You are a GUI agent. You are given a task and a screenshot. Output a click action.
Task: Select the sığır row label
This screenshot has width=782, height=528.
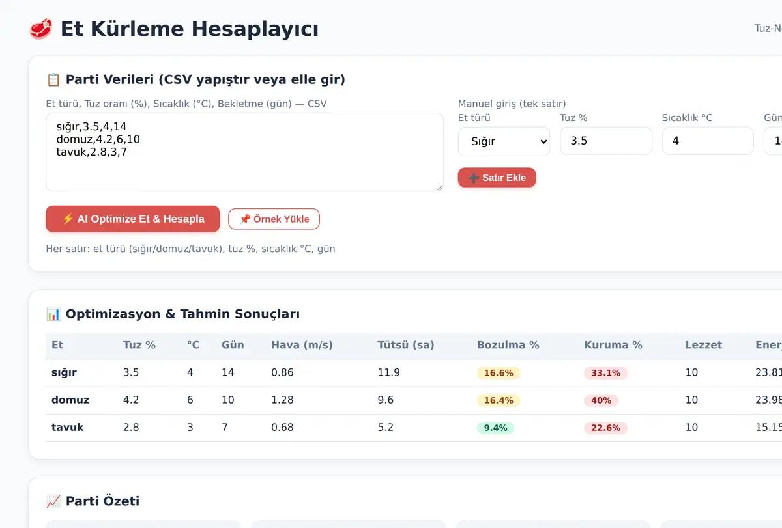click(x=64, y=372)
